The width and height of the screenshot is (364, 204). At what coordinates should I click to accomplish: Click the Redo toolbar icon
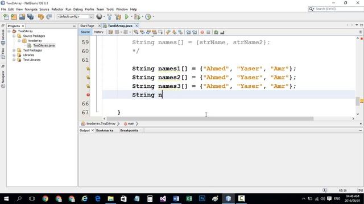click(x=49, y=16)
